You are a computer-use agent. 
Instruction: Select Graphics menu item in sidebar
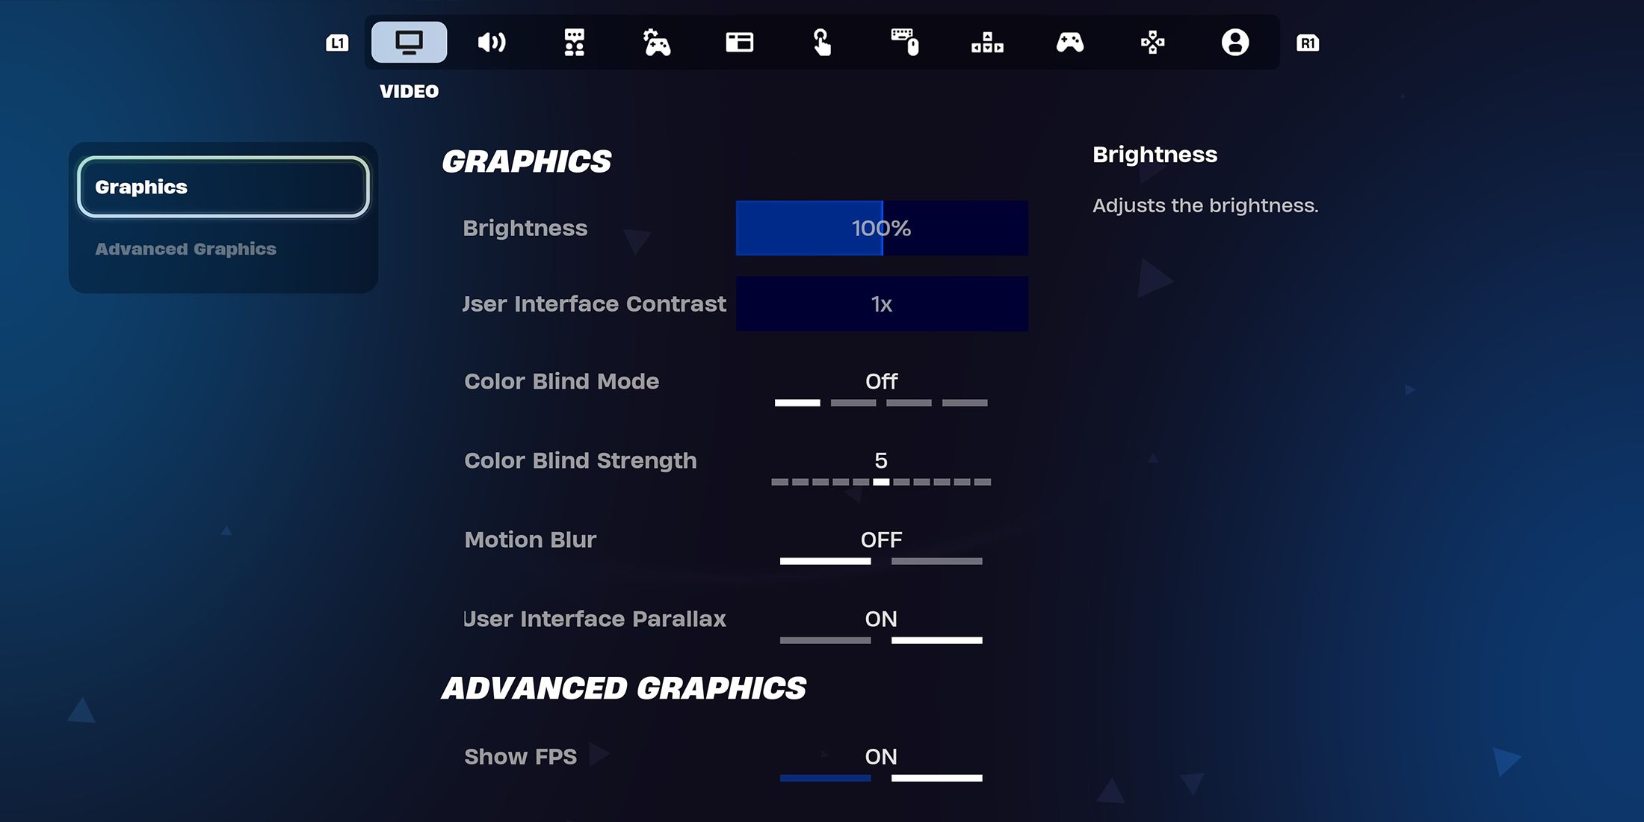pos(223,187)
